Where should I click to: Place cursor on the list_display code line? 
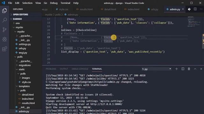click(x=113, y=52)
